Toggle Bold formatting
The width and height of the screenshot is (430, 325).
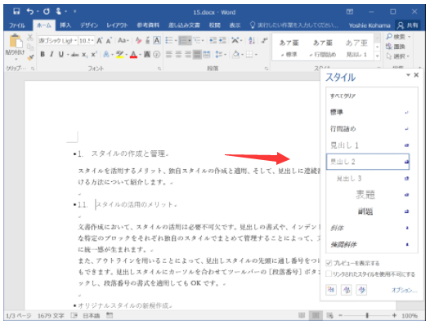(x=43, y=55)
